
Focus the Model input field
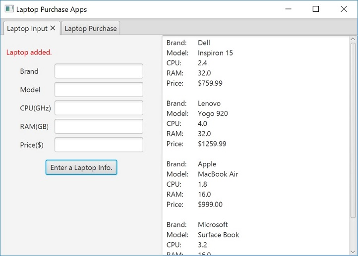[99, 90]
